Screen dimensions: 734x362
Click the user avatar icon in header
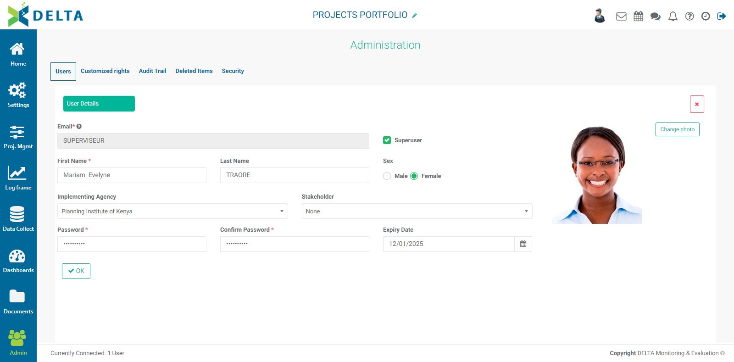(x=600, y=16)
